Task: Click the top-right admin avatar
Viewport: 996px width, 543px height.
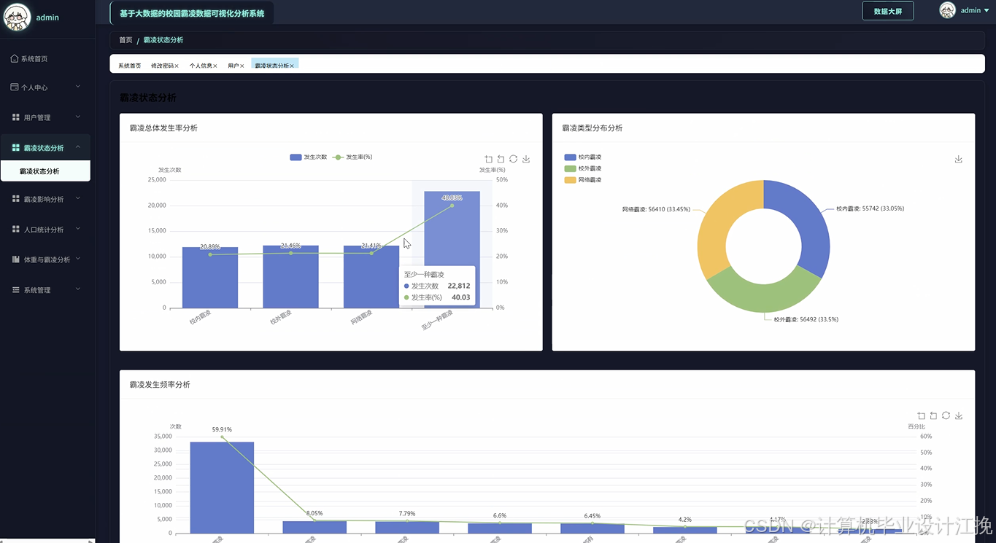Action: 947,10
